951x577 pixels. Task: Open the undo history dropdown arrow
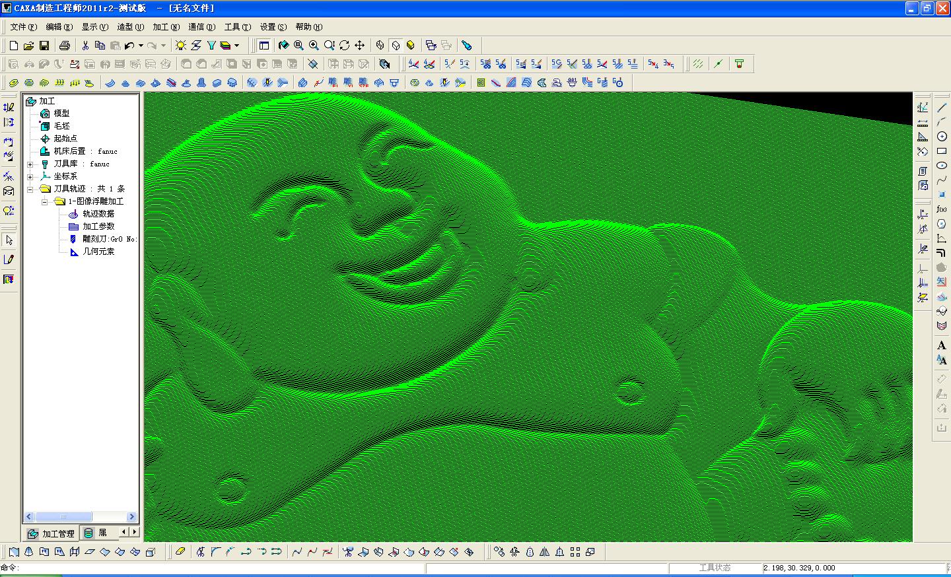pos(141,46)
